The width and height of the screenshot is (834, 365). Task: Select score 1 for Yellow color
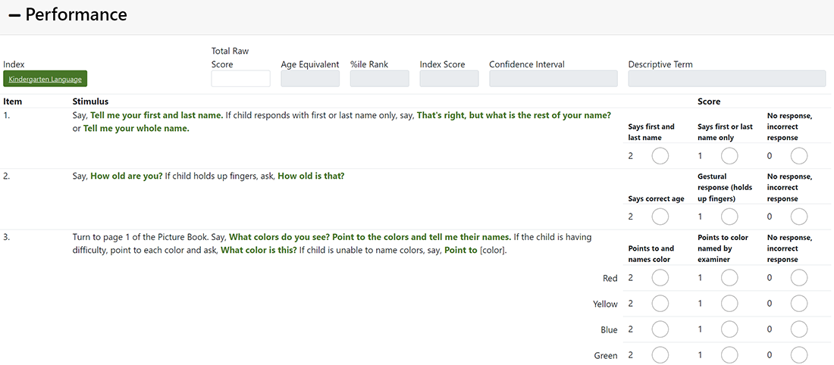[729, 304]
